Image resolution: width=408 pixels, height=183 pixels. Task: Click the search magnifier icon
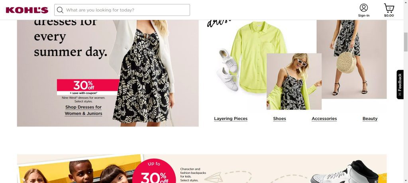pyautogui.click(x=60, y=10)
